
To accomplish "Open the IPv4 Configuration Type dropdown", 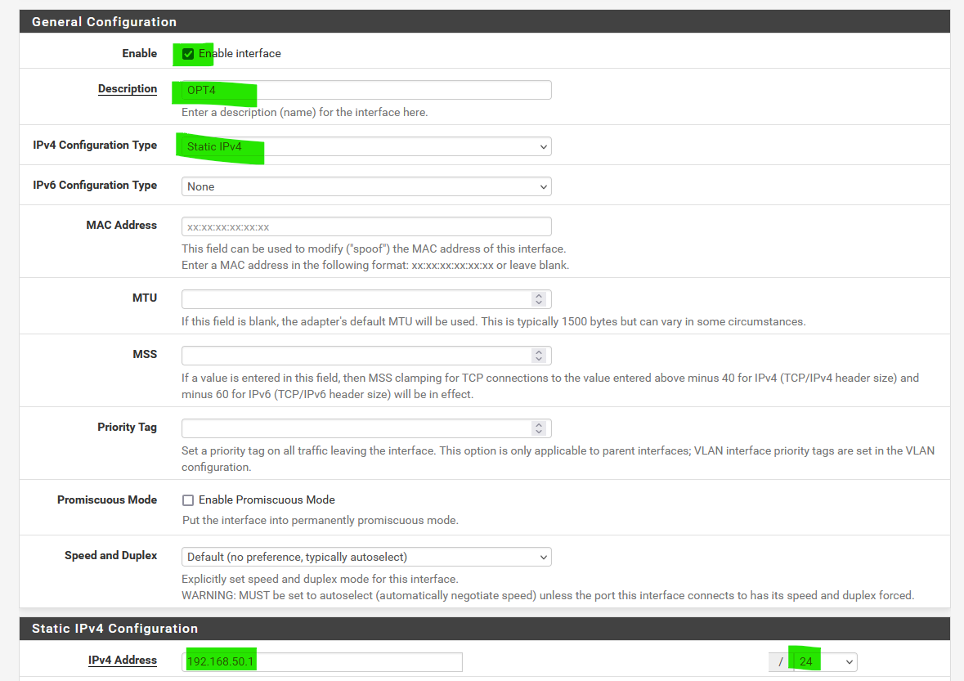I will [x=366, y=146].
